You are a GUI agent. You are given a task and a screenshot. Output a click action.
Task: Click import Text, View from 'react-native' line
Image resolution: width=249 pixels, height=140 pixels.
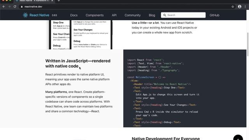(x=156, y=63)
